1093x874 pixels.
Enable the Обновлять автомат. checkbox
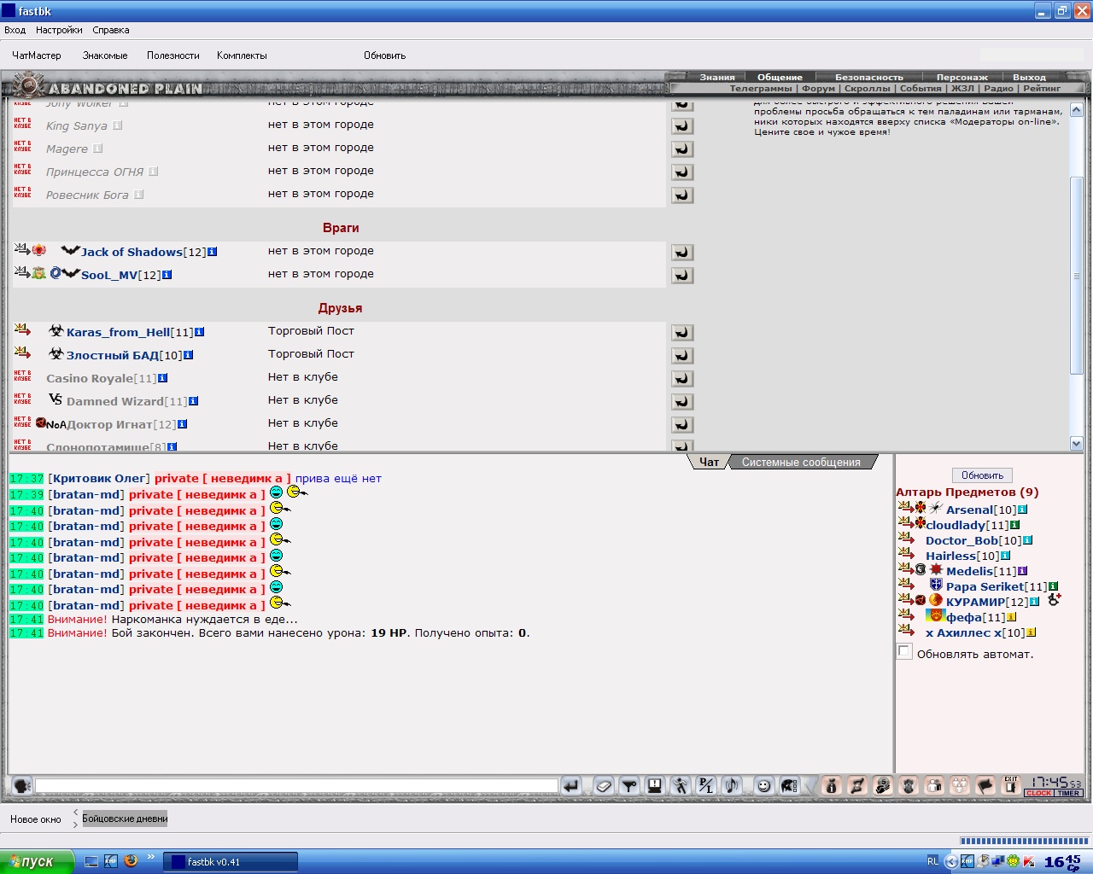click(904, 652)
